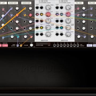Click master level knob beside teal OUT jack
The height and width of the screenshot is (96, 96).
tap(12, 37)
